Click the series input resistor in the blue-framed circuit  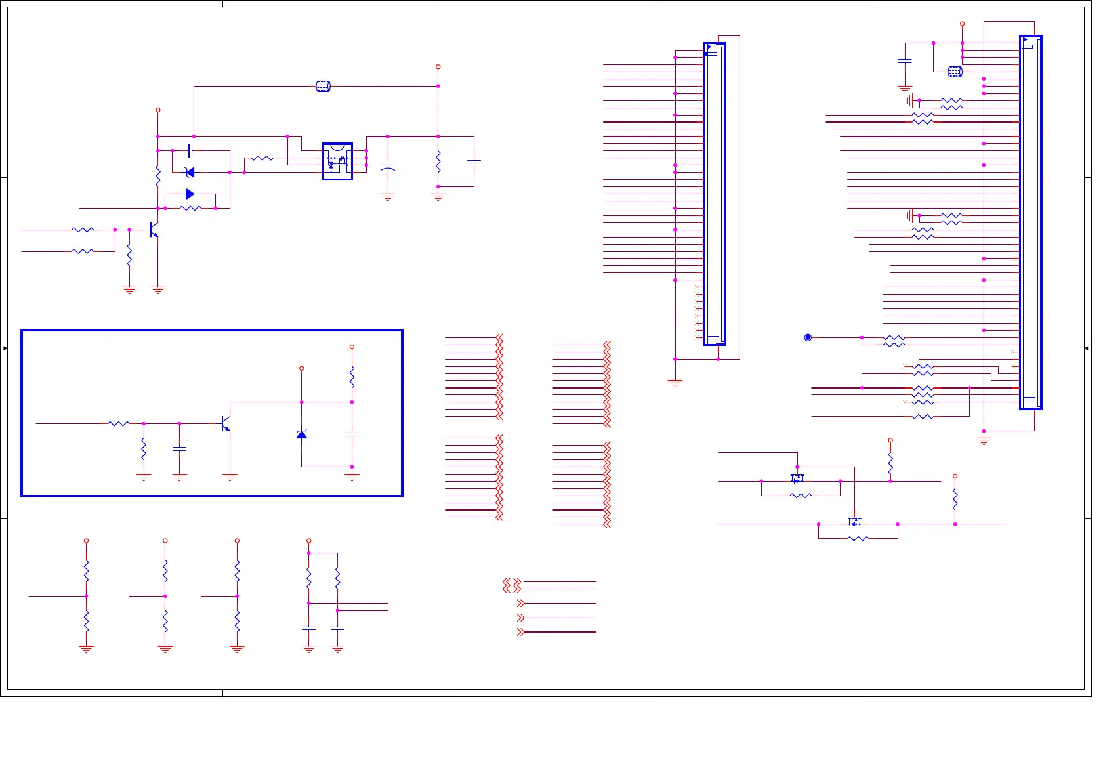(118, 423)
